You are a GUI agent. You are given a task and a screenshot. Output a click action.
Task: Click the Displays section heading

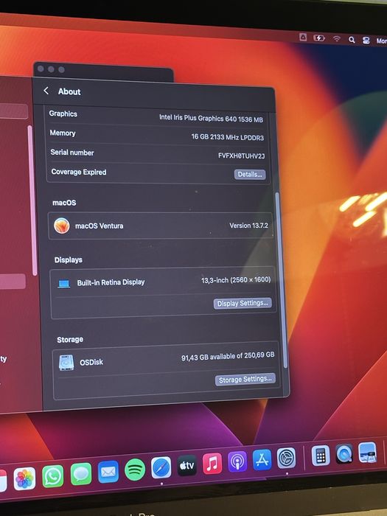(x=68, y=260)
